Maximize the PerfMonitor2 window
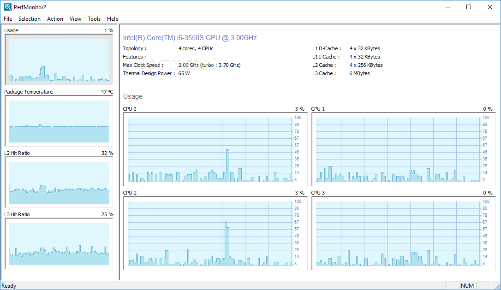Image resolution: width=501 pixels, height=290 pixels. (x=469, y=7)
